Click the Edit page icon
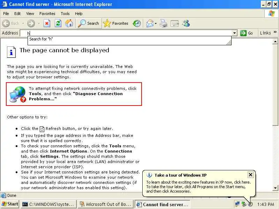This screenshot has height=209, width=279. point(175,23)
